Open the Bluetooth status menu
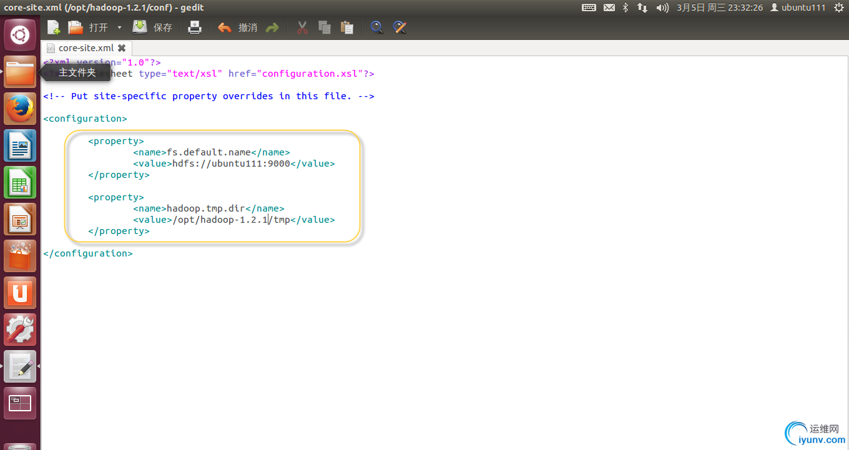Image resolution: width=849 pixels, height=450 pixels. 626,7
